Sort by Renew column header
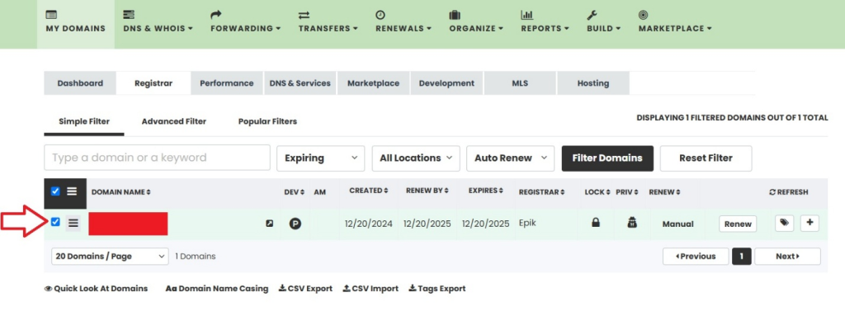The width and height of the screenshot is (845, 316). (664, 192)
